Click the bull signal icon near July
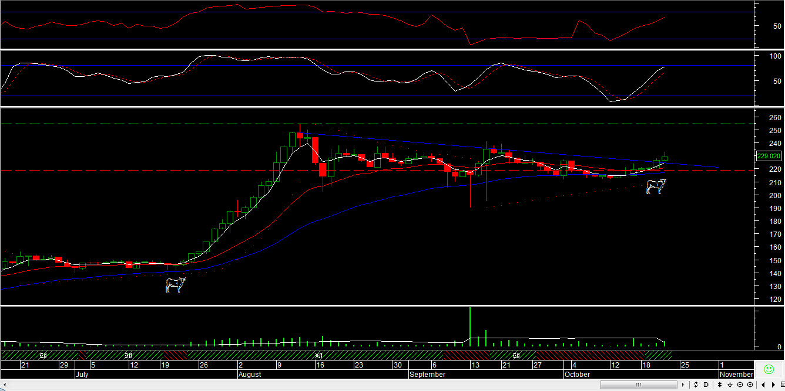785x391 pixels. pyautogui.click(x=175, y=285)
